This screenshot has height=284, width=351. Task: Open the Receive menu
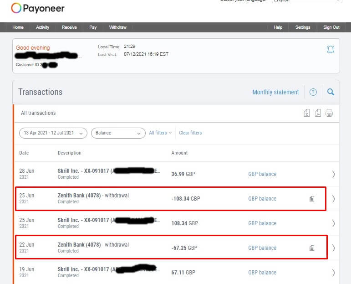point(69,27)
